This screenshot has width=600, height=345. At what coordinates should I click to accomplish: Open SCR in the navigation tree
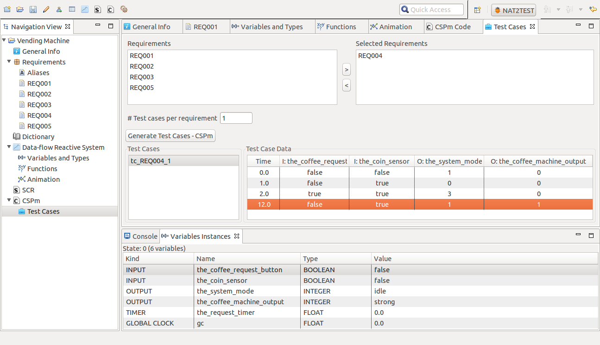click(x=28, y=190)
